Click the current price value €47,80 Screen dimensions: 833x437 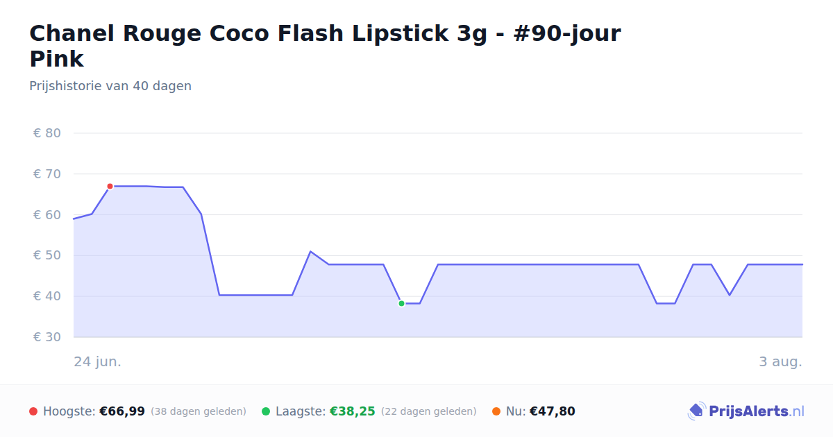click(x=553, y=411)
